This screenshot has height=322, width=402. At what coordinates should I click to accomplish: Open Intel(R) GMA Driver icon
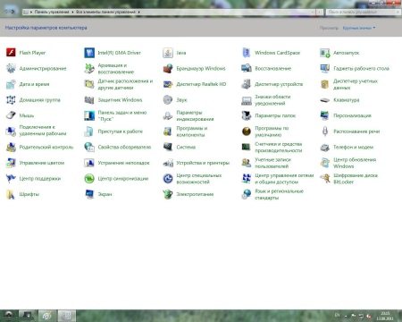(x=89, y=53)
